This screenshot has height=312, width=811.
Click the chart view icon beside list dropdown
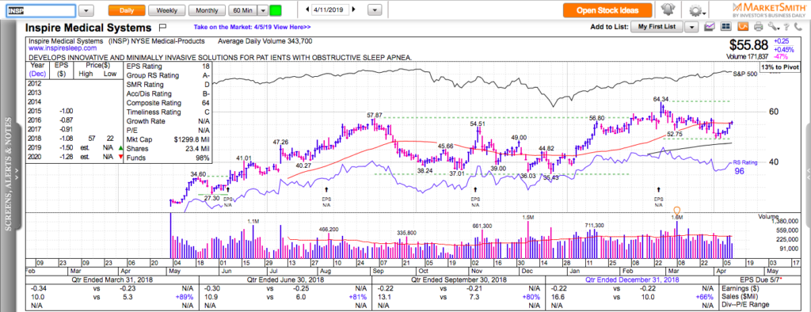pyautogui.click(x=710, y=26)
